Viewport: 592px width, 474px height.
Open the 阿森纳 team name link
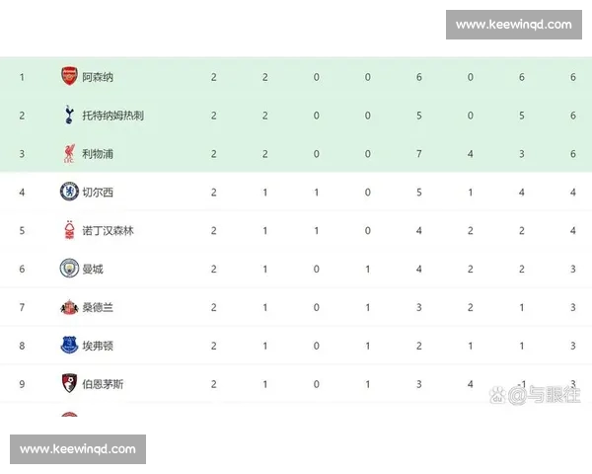(x=98, y=77)
